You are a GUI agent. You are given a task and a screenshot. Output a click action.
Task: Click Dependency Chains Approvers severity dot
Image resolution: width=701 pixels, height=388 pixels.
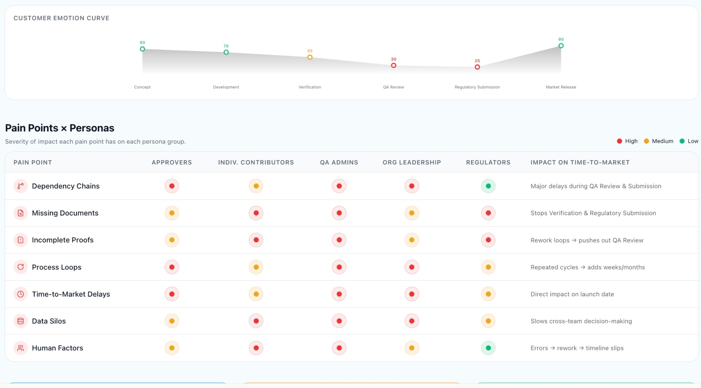tap(172, 186)
